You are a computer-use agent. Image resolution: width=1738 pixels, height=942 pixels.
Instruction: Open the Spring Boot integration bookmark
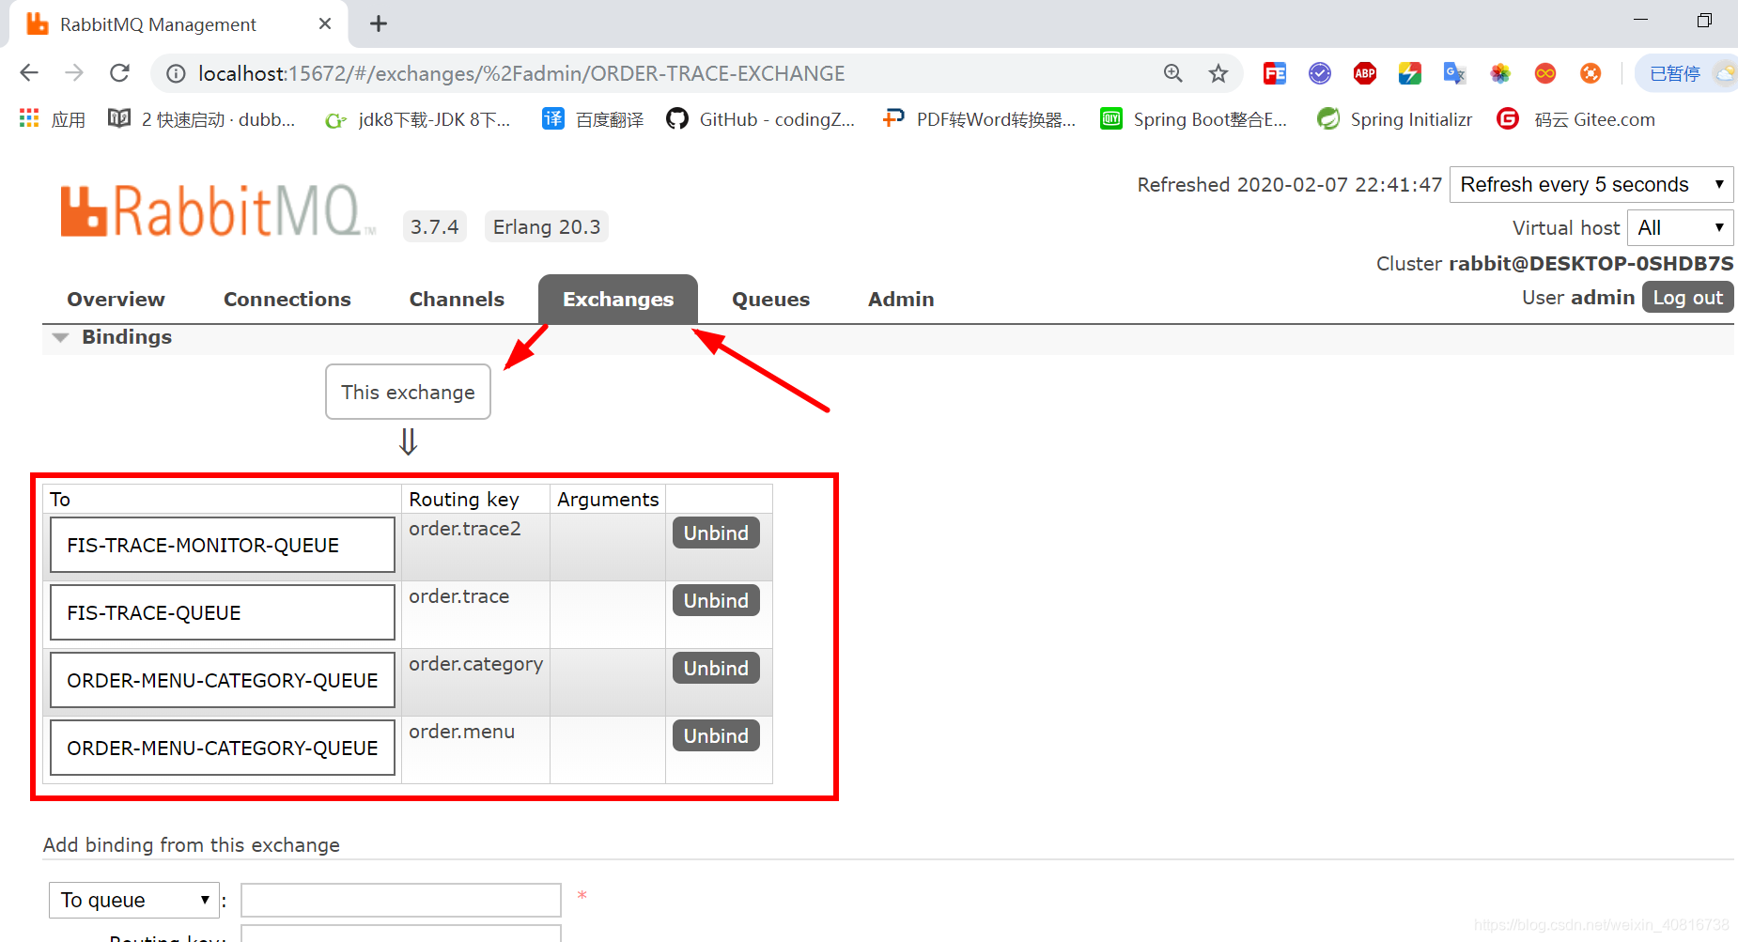pyautogui.click(x=1194, y=119)
